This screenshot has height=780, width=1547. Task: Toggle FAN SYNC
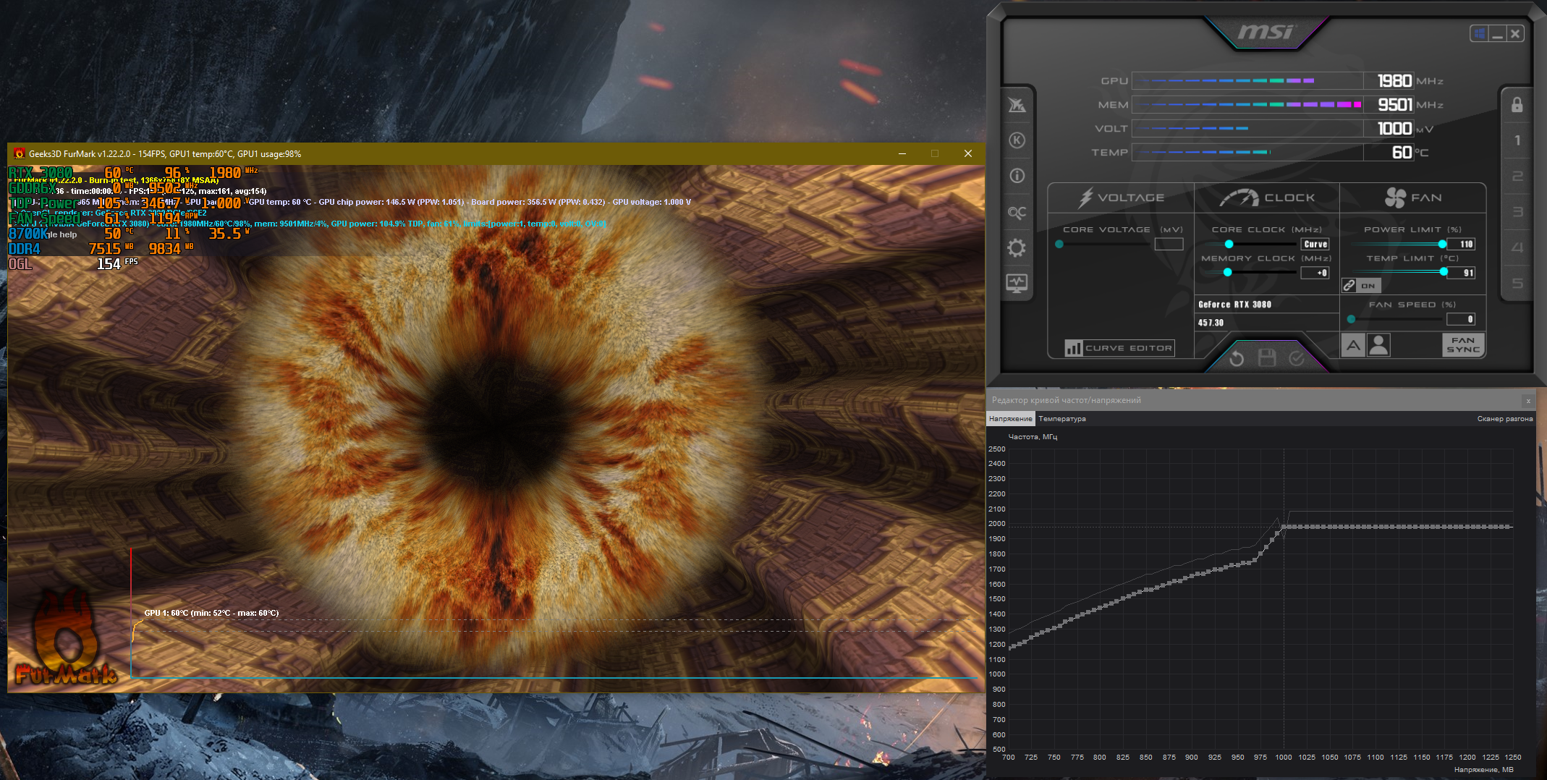[x=1463, y=345]
